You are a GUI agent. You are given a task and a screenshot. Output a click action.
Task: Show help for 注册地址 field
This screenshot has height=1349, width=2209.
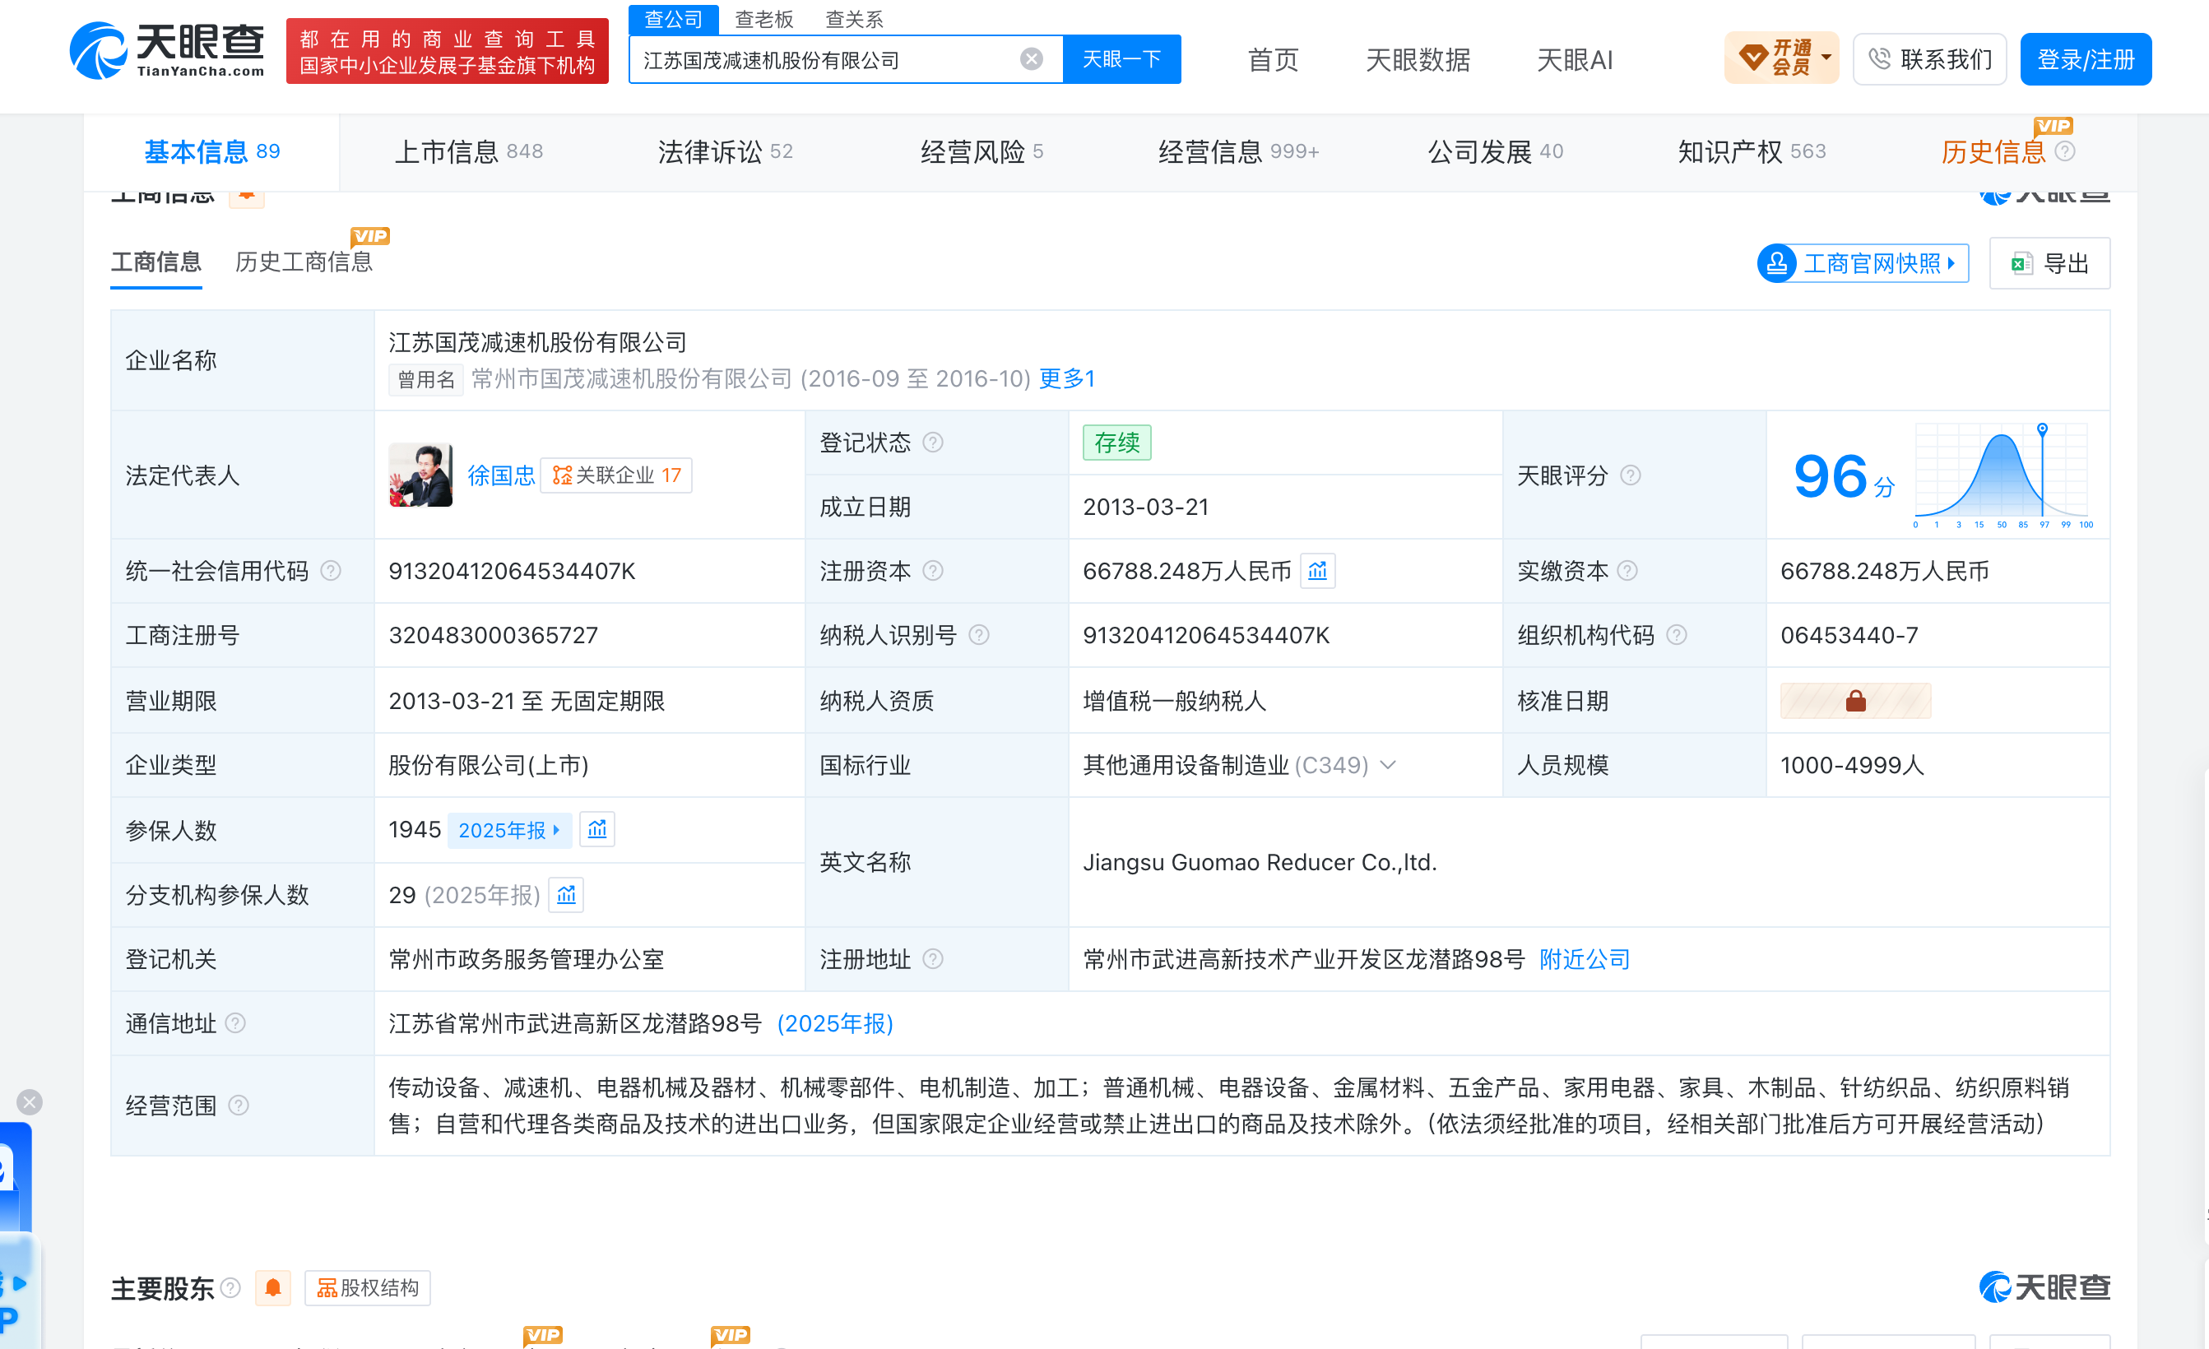[932, 959]
